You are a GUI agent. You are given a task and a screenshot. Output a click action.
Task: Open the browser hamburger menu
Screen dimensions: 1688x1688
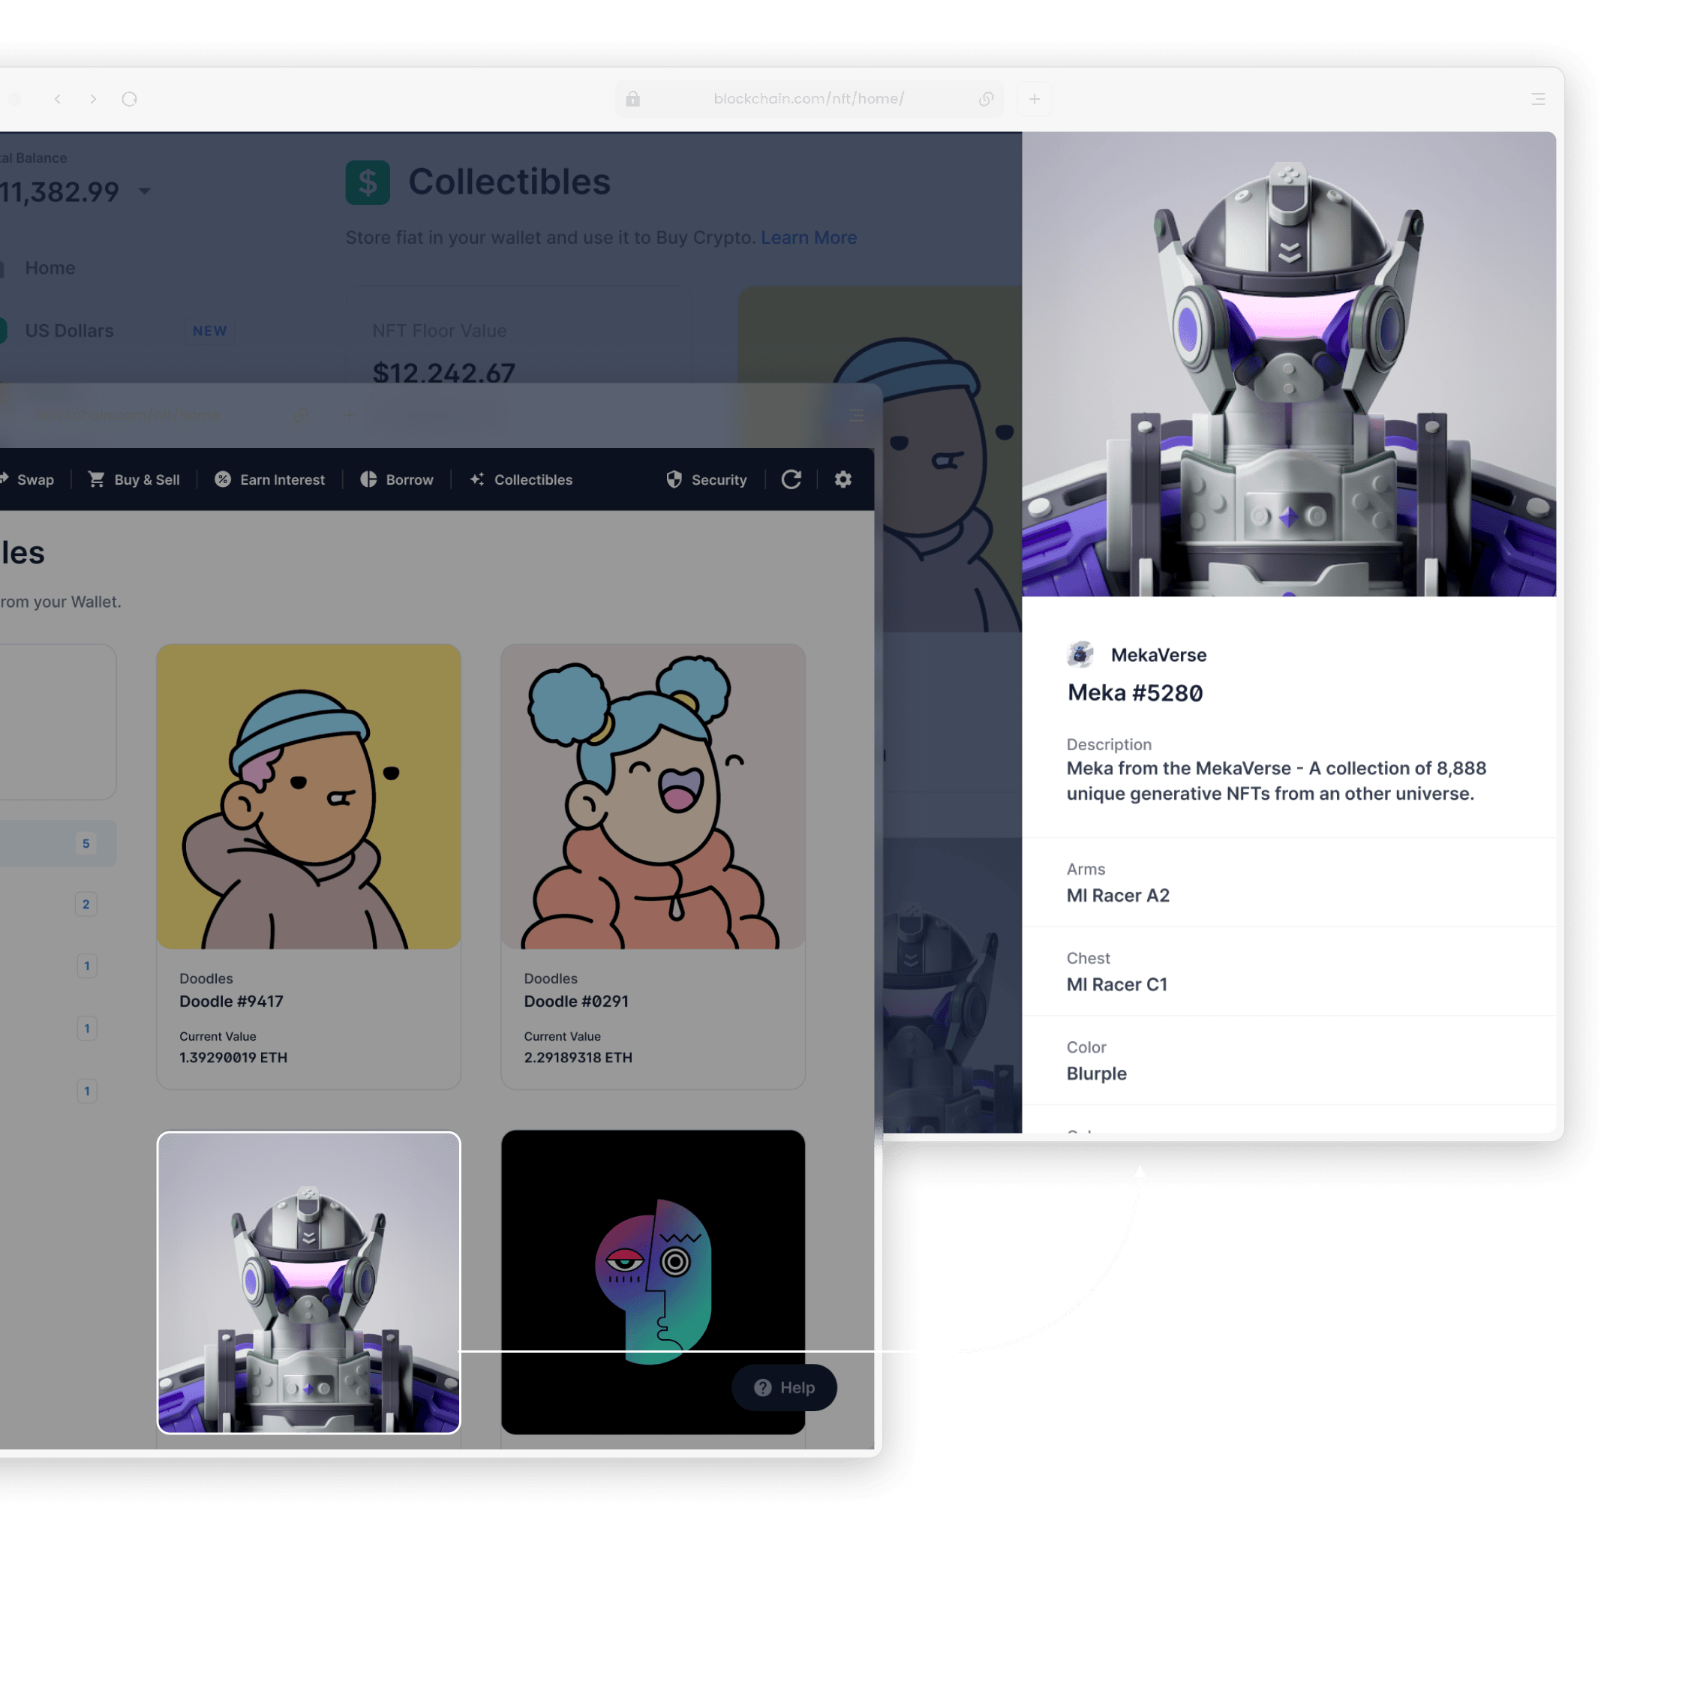1538,99
